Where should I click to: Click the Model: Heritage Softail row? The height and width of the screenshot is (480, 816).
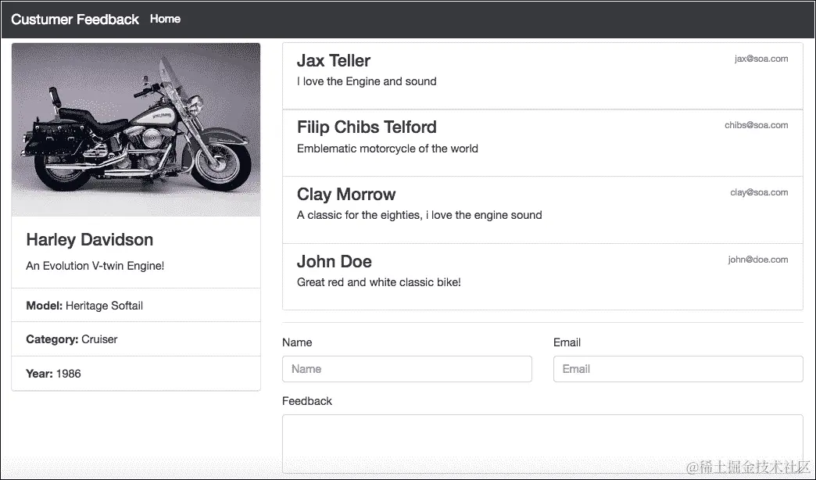136,305
